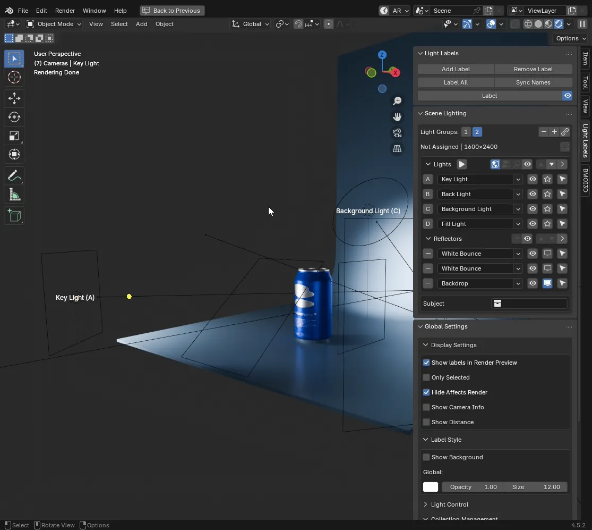The height and width of the screenshot is (530, 592).
Task: Uncheck Hide Affects Render
Action: 426,393
